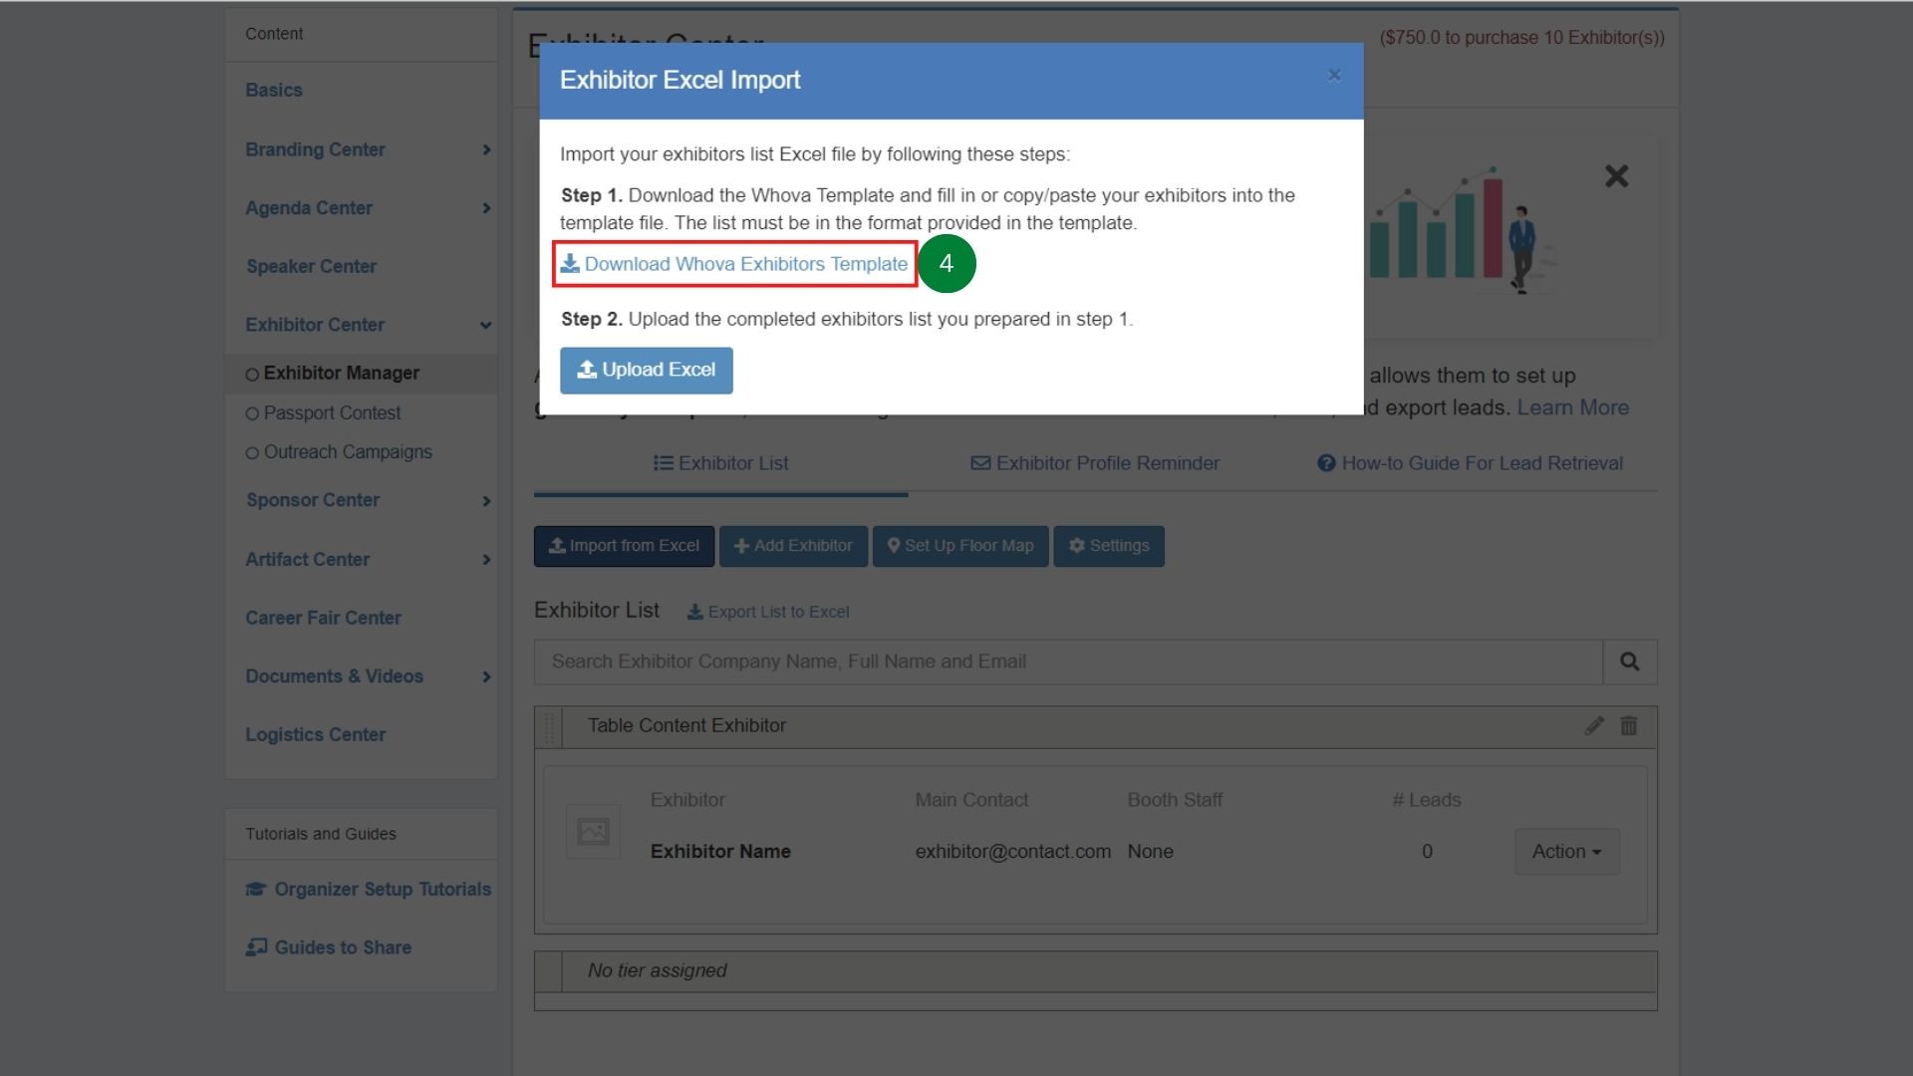1913x1076 pixels.
Task: Close the banner with black X icon
Action: (x=1616, y=176)
